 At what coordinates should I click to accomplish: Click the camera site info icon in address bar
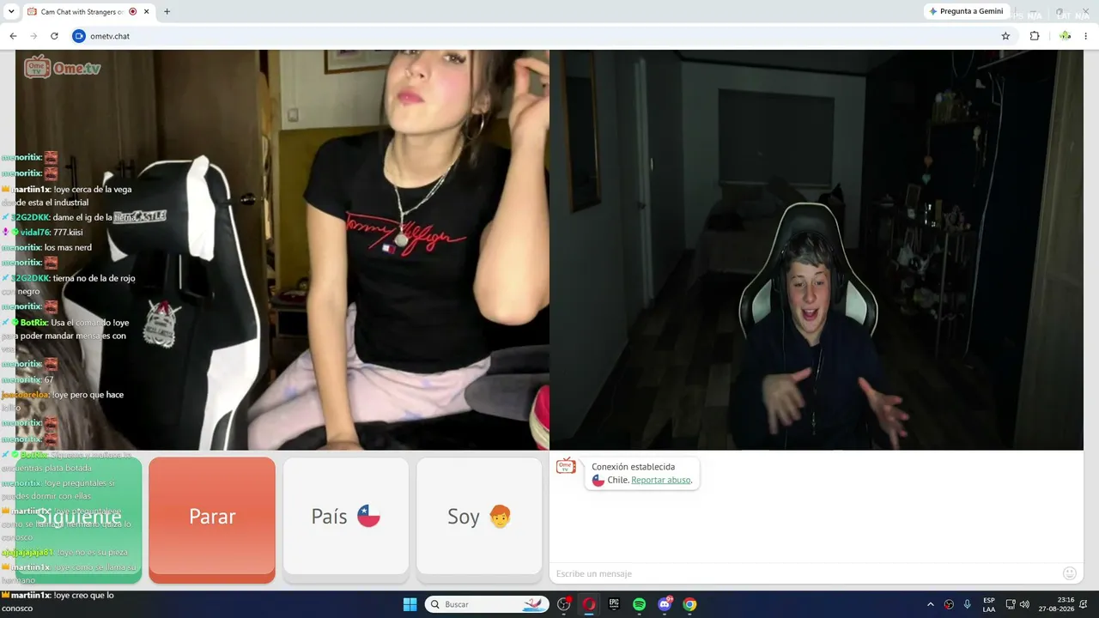[x=79, y=36]
